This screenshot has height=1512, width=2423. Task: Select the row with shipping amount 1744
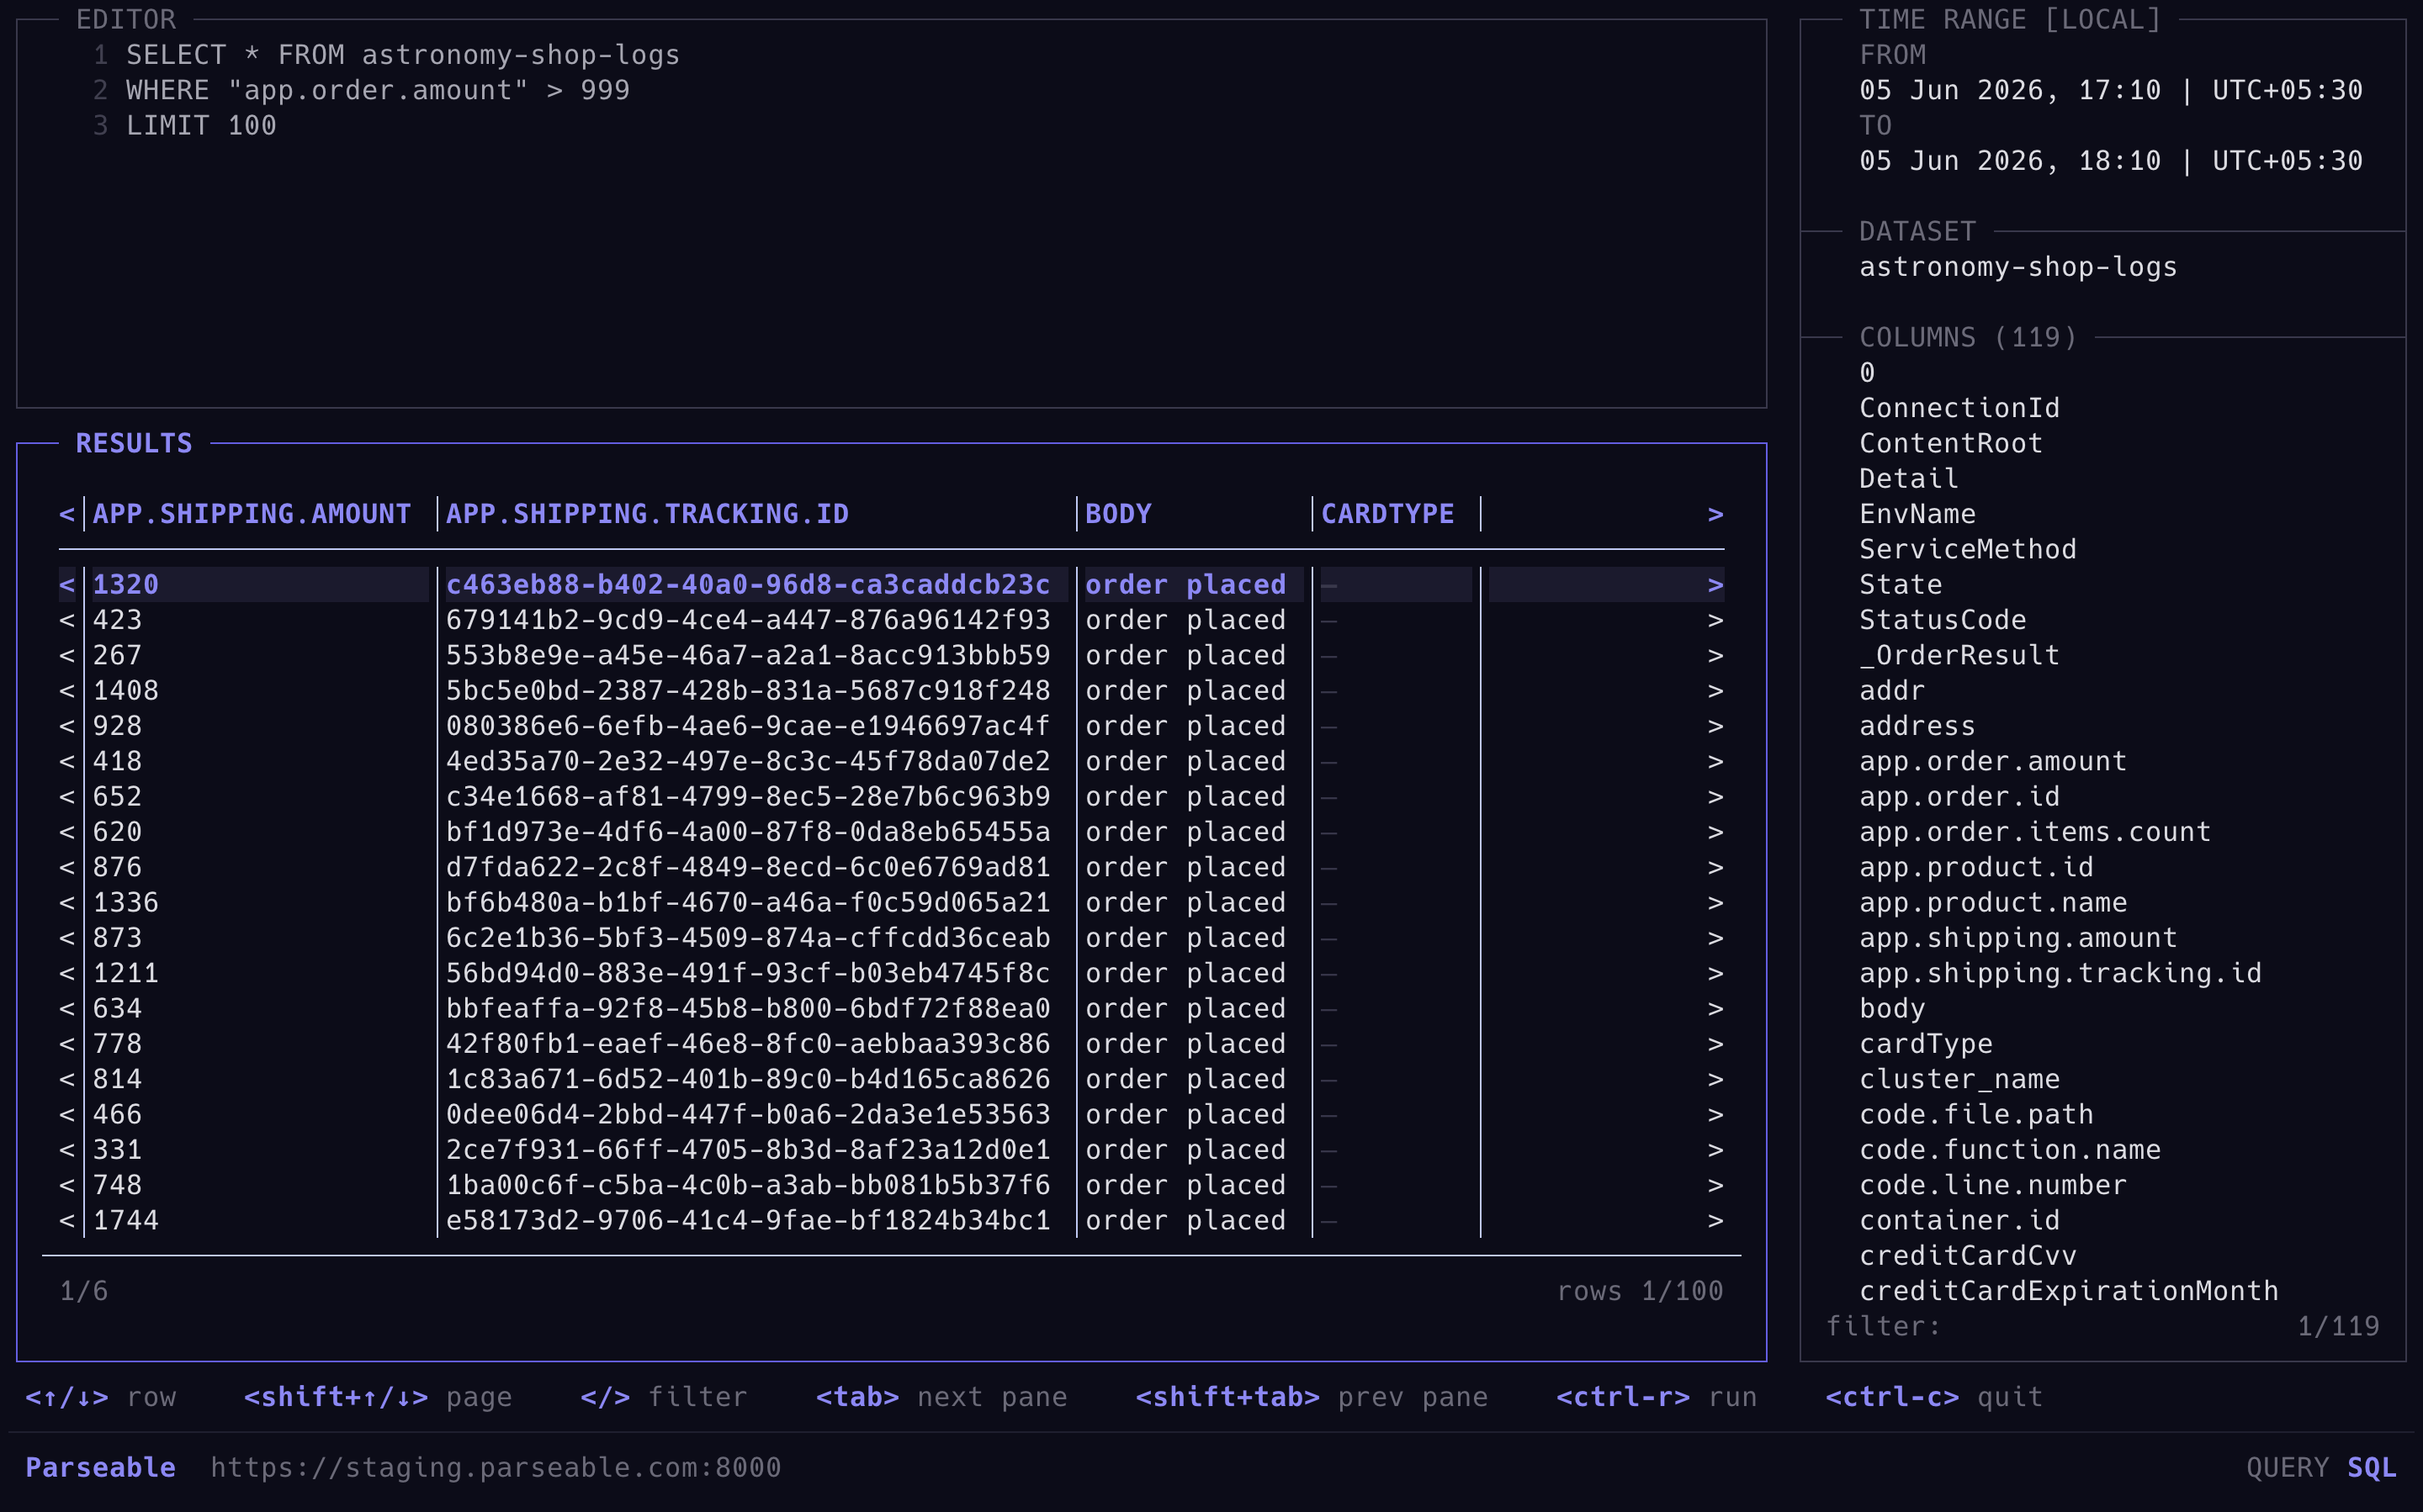tap(891, 1221)
